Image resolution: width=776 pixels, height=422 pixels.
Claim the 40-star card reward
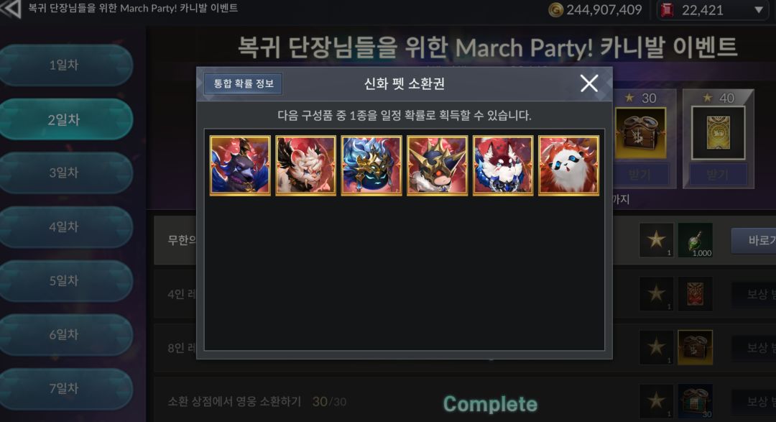point(718,175)
